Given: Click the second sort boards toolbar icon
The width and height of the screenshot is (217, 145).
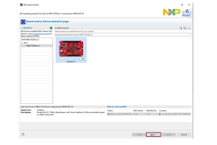Looking at the screenshot, I should (x=185, y=28).
